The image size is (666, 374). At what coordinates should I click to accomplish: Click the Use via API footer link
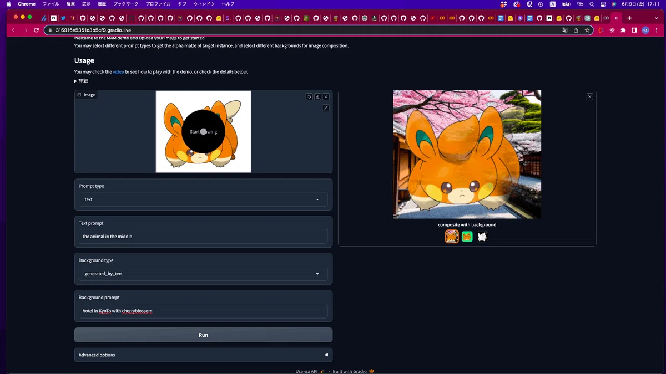click(310, 371)
